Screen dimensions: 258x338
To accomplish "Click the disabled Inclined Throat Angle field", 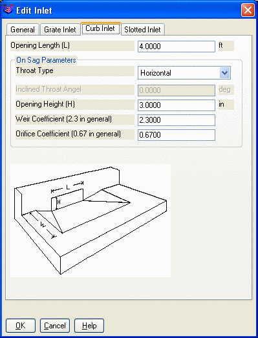I will point(177,90).
